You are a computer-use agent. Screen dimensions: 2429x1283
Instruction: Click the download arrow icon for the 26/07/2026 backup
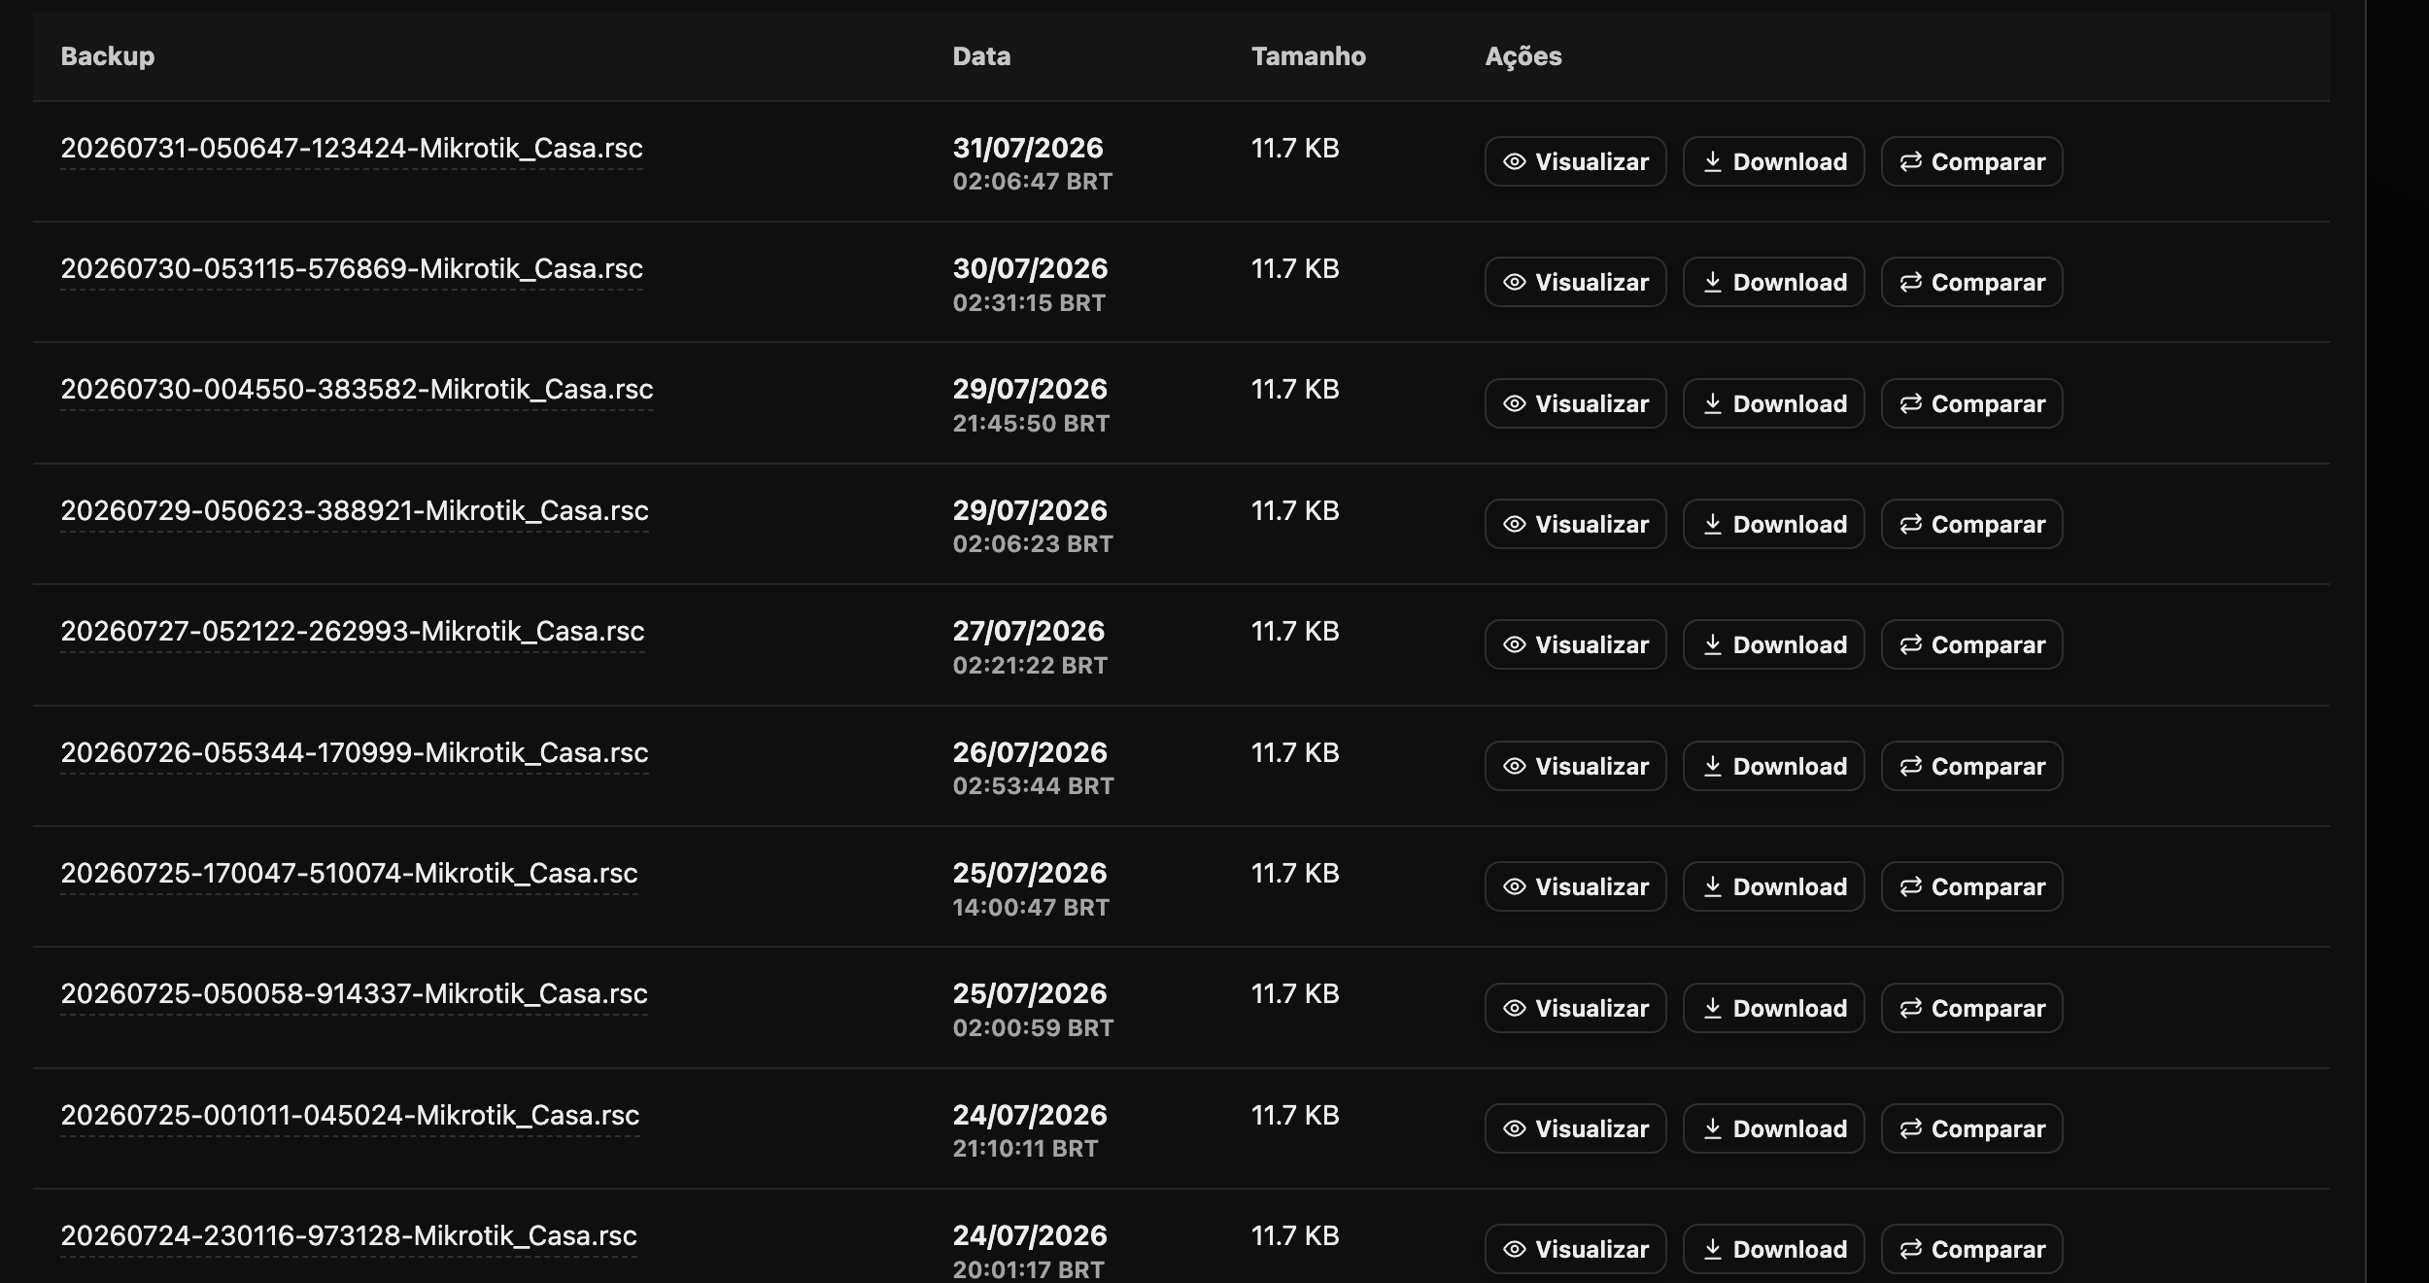(x=1713, y=766)
